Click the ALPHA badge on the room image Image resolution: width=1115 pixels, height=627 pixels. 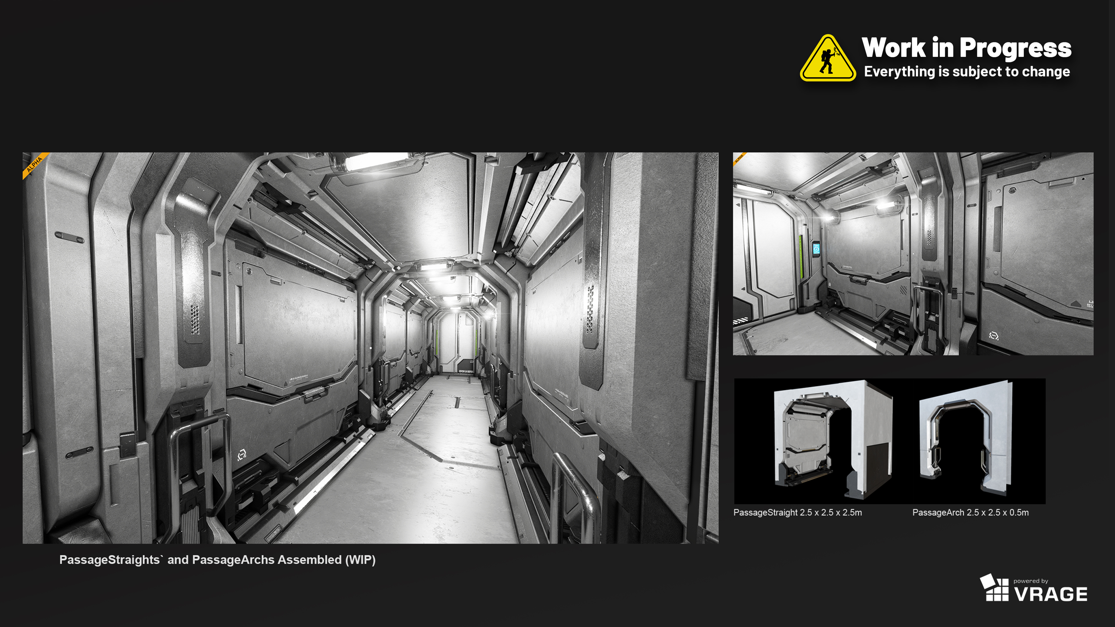tap(738, 158)
